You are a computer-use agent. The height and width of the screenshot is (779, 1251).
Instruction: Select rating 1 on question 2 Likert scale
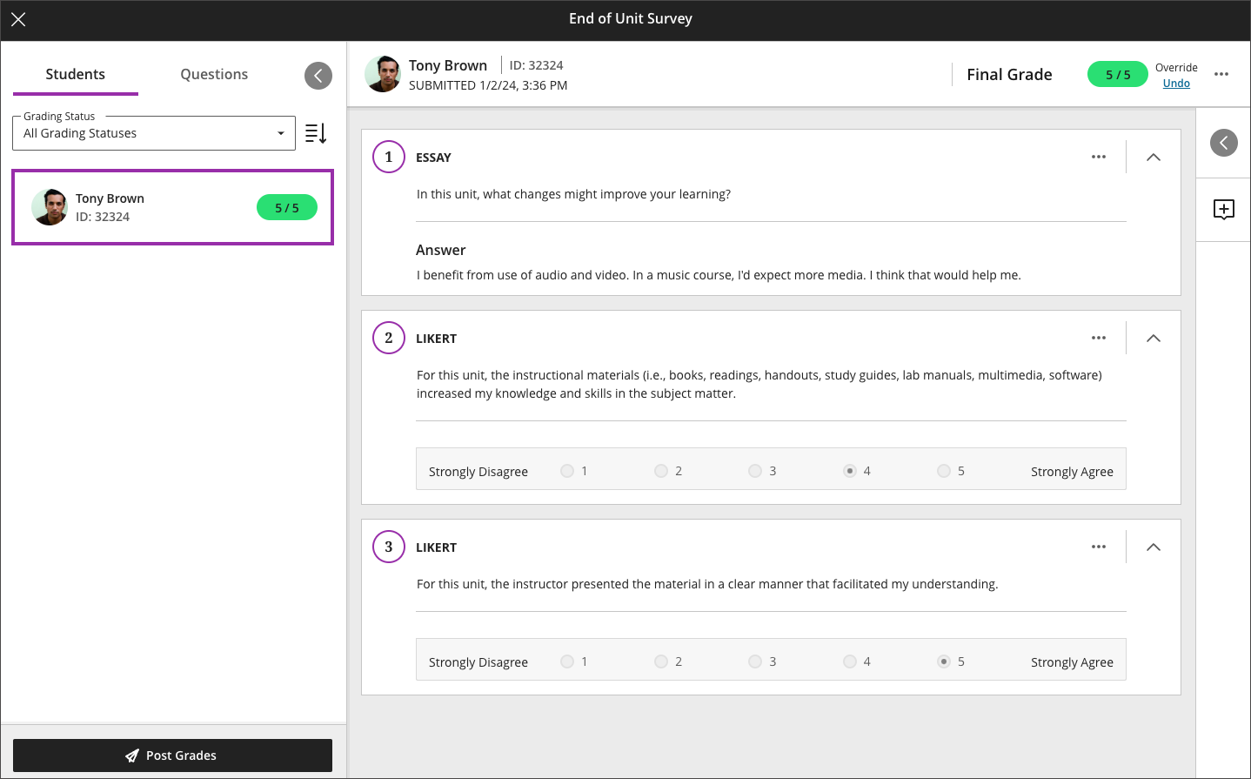pyautogui.click(x=566, y=470)
